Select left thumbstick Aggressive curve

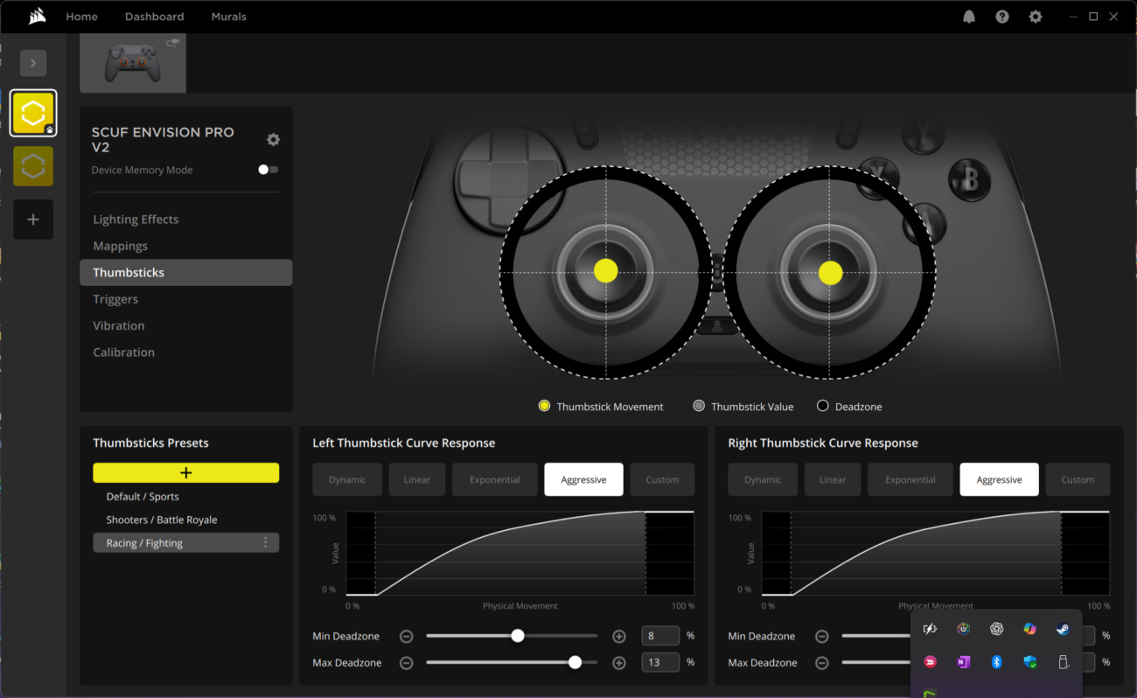tap(583, 479)
